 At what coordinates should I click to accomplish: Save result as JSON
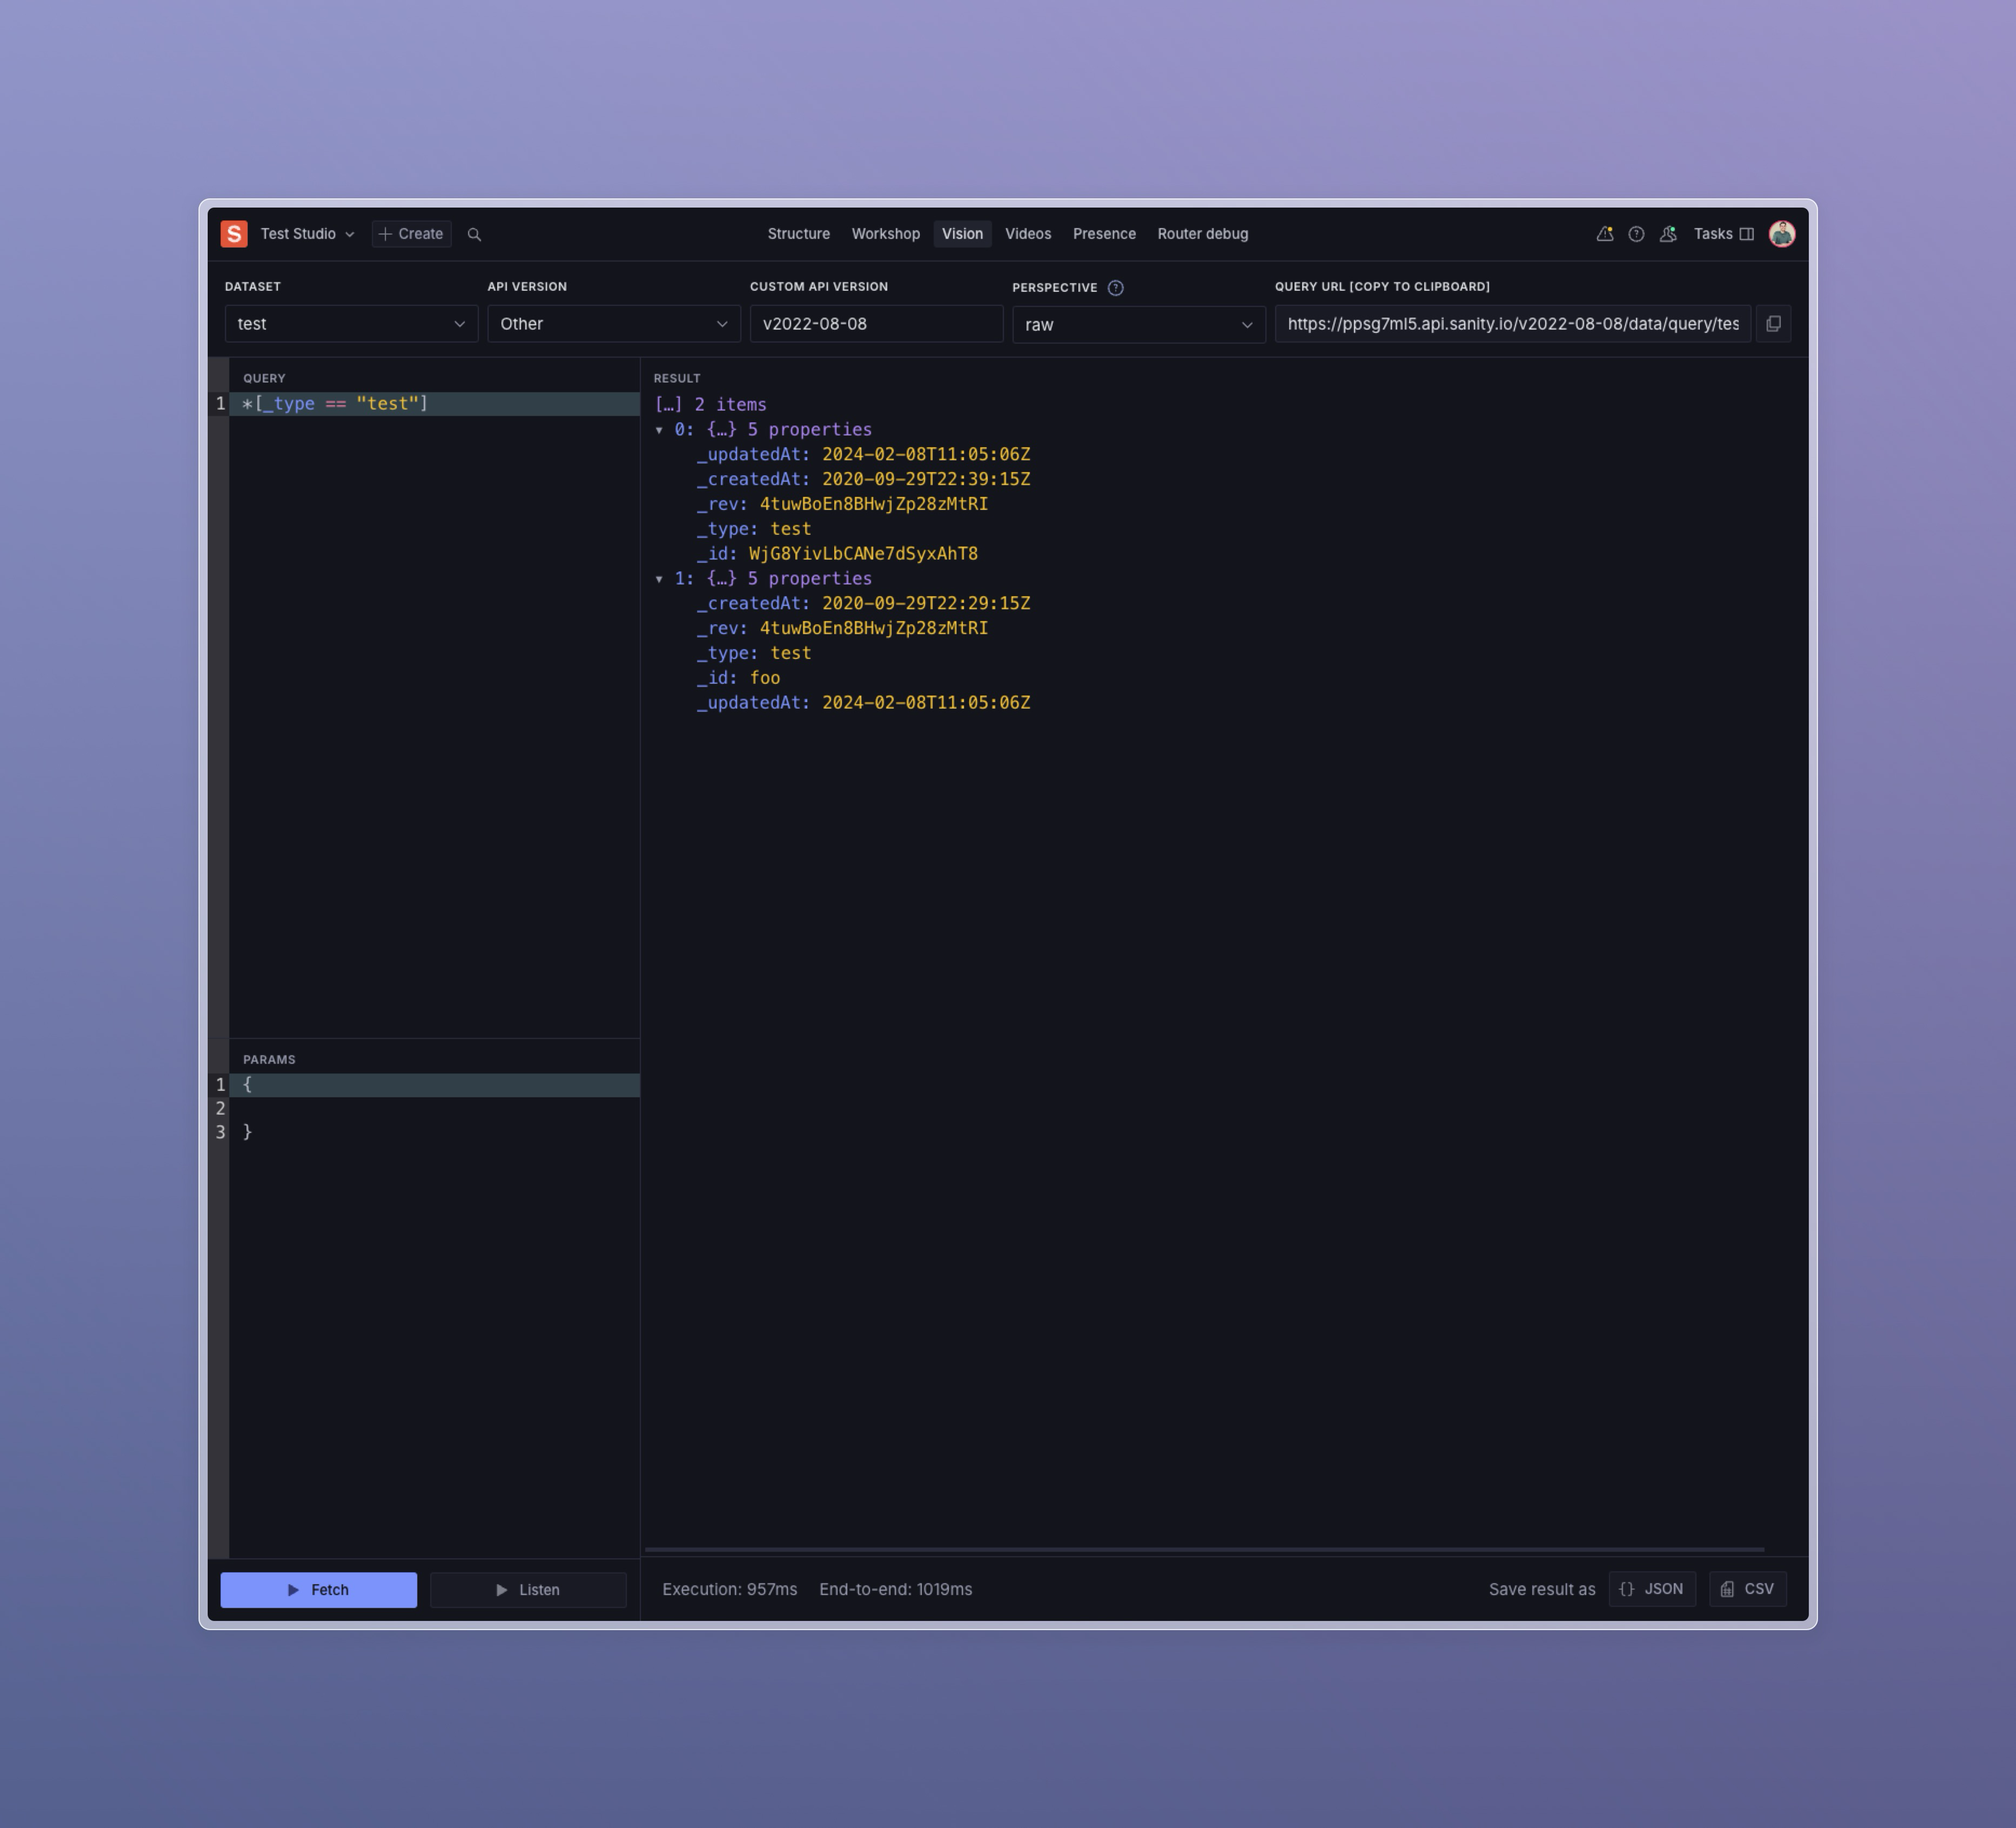[x=1651, y=1589]
